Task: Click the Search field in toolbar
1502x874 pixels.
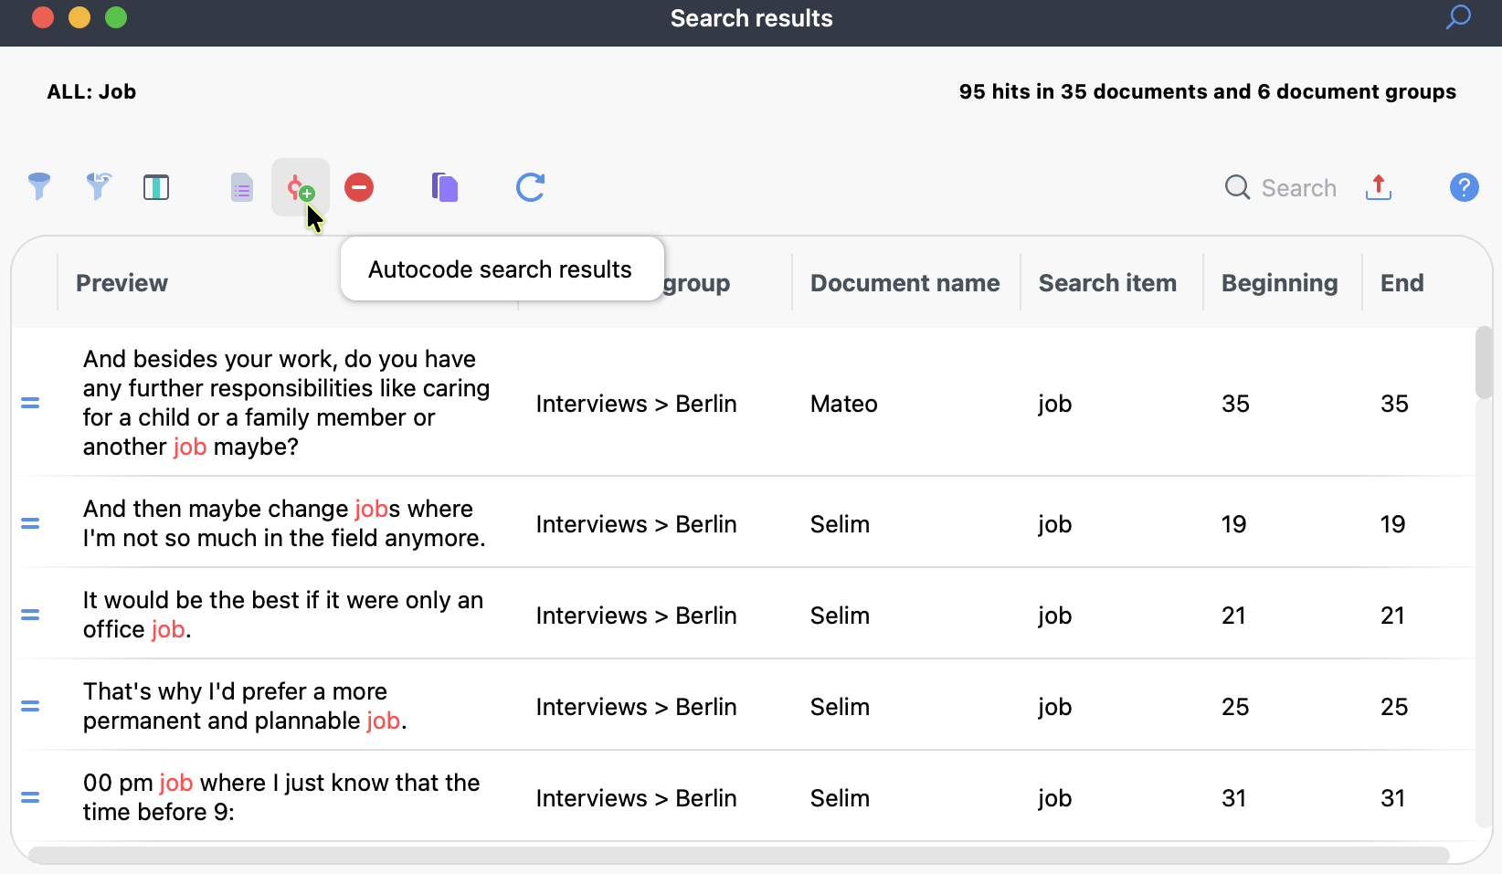Action: tap(1281, 188)
